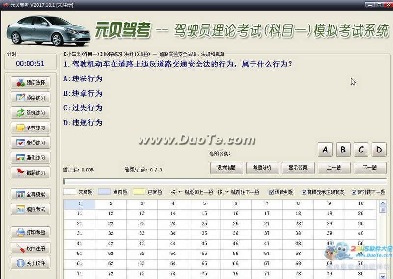Jump to question 68 cell
The height and width of the screenshot is (279, 393).
pyautogui.click(x=298, y=264)
